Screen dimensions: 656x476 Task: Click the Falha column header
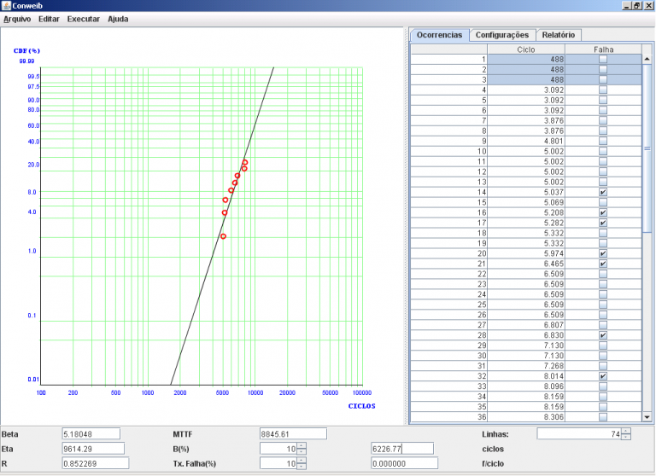(x=603, y=49)
